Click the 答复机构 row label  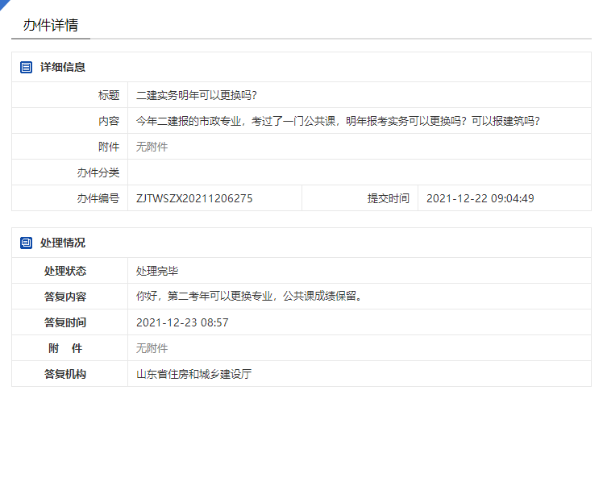65,374
